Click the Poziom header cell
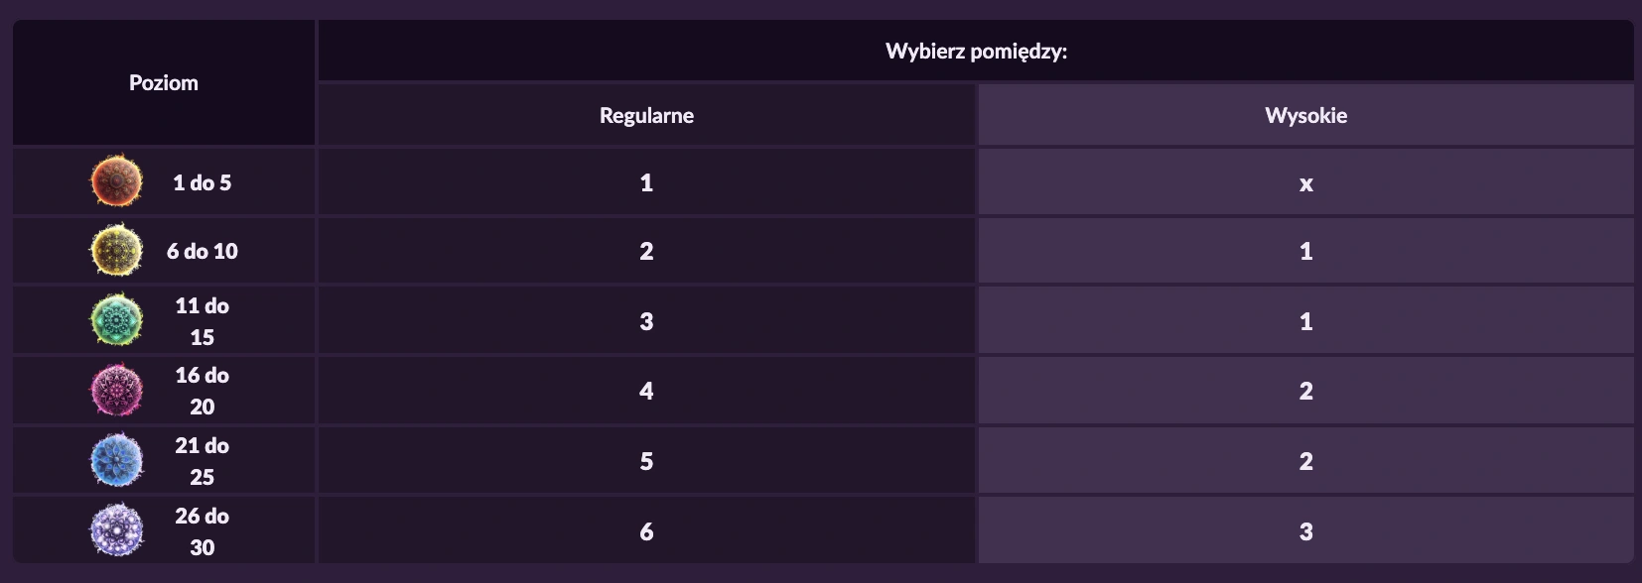Image resolution: width=1642 pixels, height=583 pixels. [x=164, y=83]
